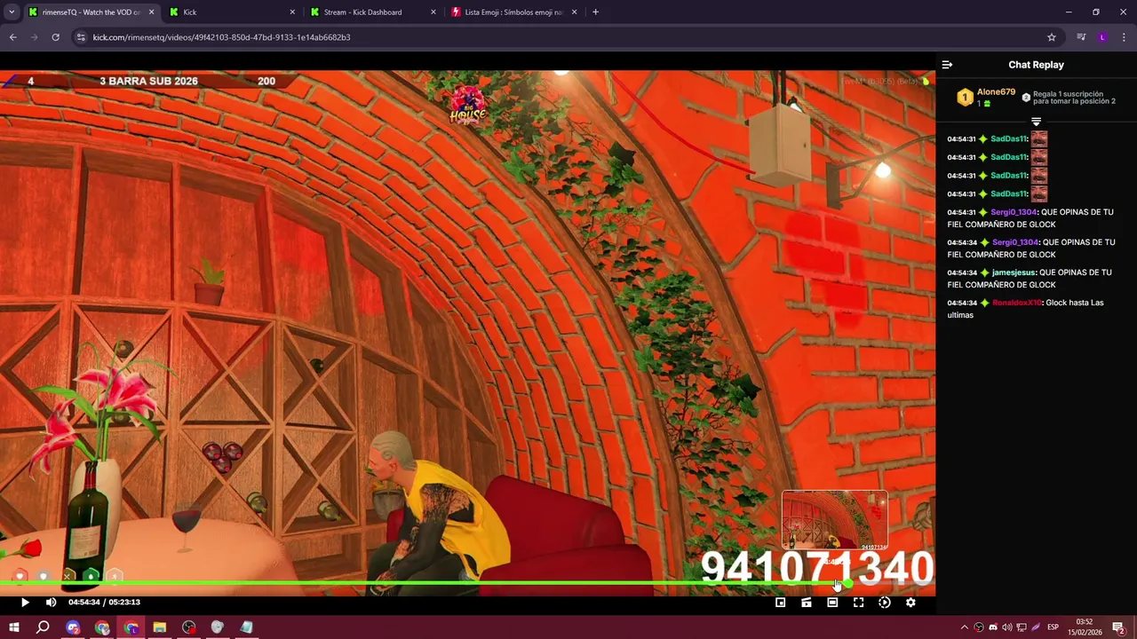The height and width of the screenshot is (639, 1137).
Task: Click the Chat Replay header title
Action: pyautogui.click(x=1036, y=65)
